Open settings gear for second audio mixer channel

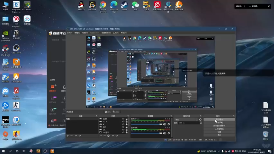coord(169,133)
